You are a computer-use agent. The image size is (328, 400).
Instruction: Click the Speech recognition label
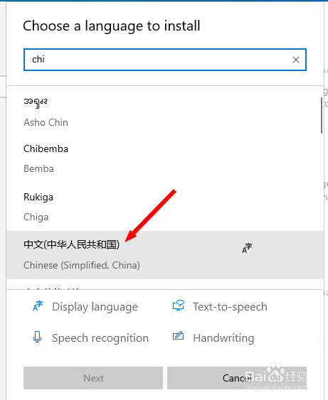100,338
